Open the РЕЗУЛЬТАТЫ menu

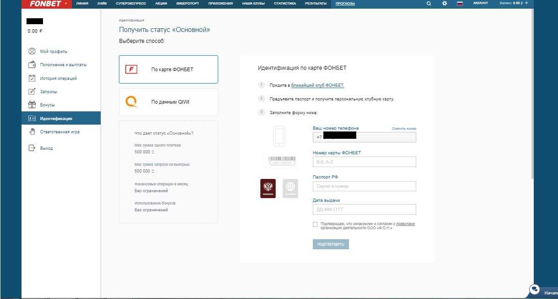coord(316,3)
